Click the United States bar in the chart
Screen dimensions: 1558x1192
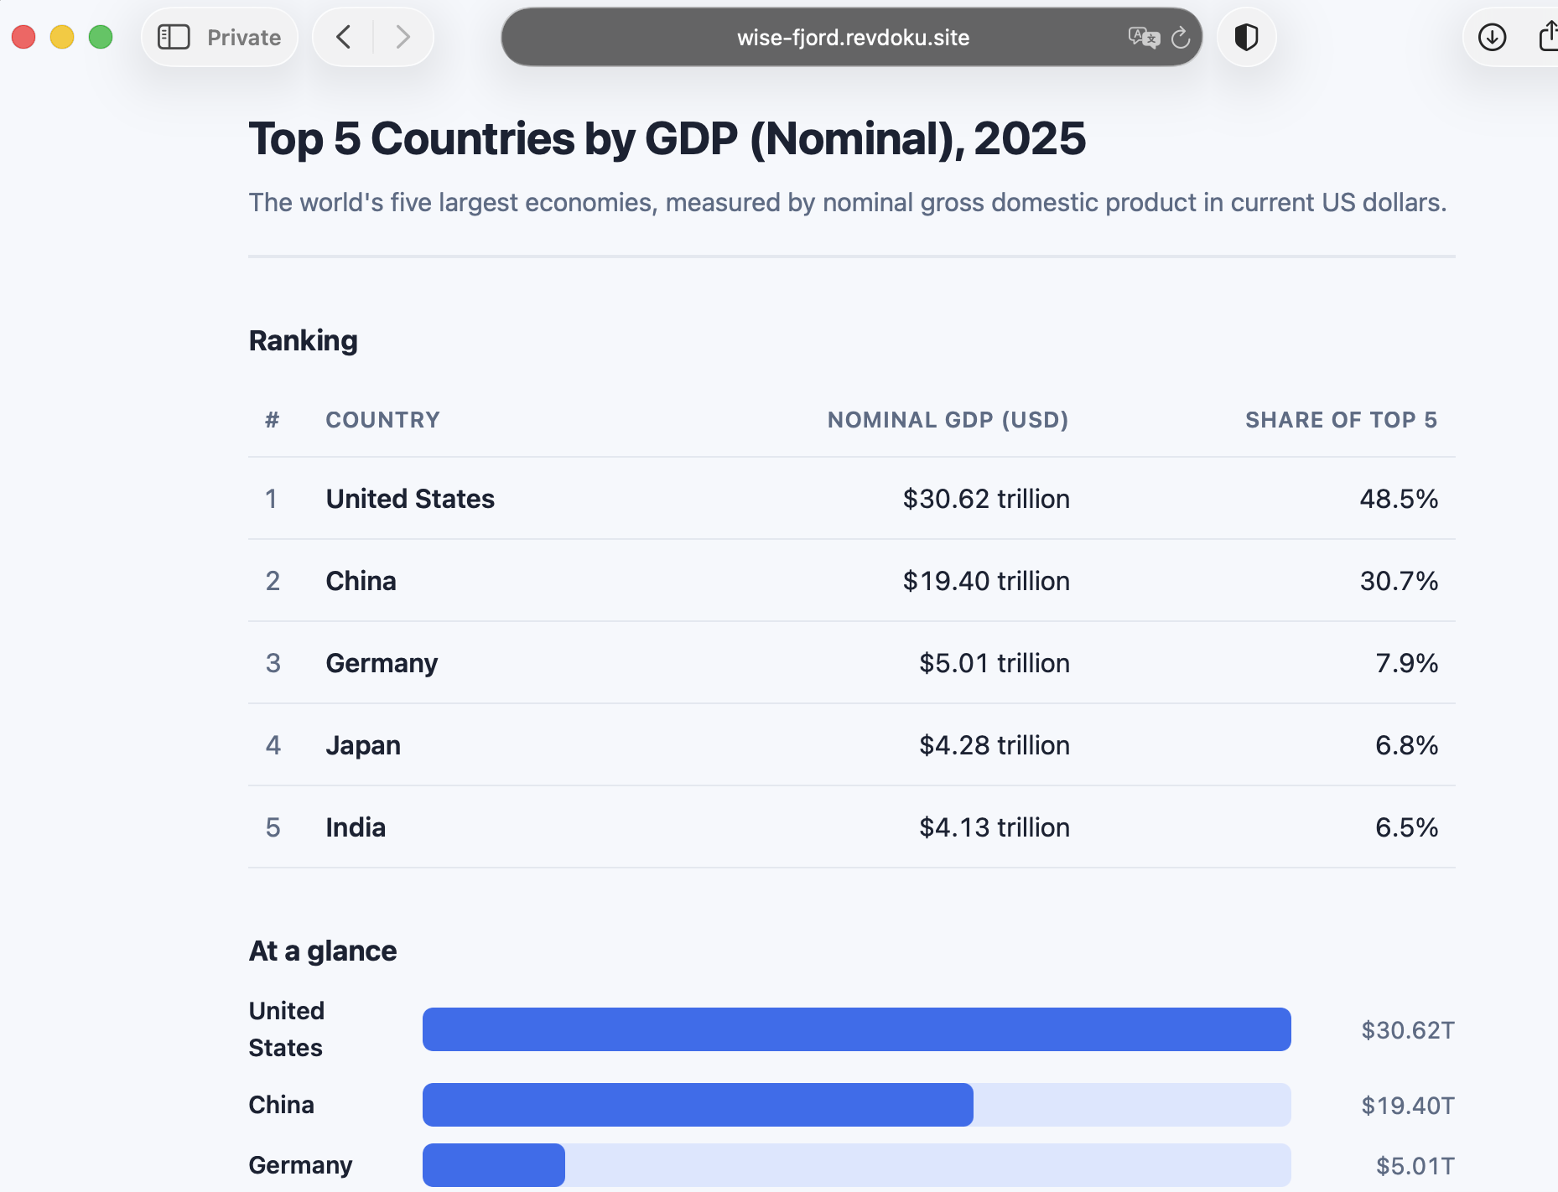(x=856, y=1029)
